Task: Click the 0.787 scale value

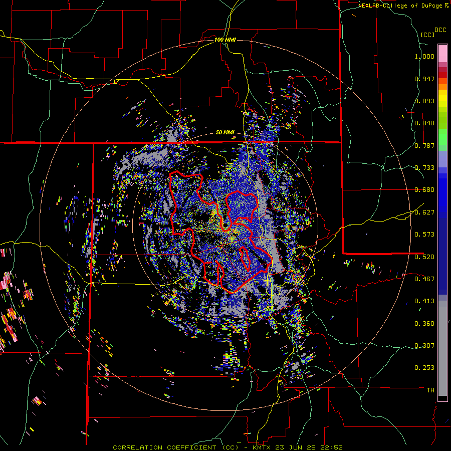Action: tap(424, 145)
